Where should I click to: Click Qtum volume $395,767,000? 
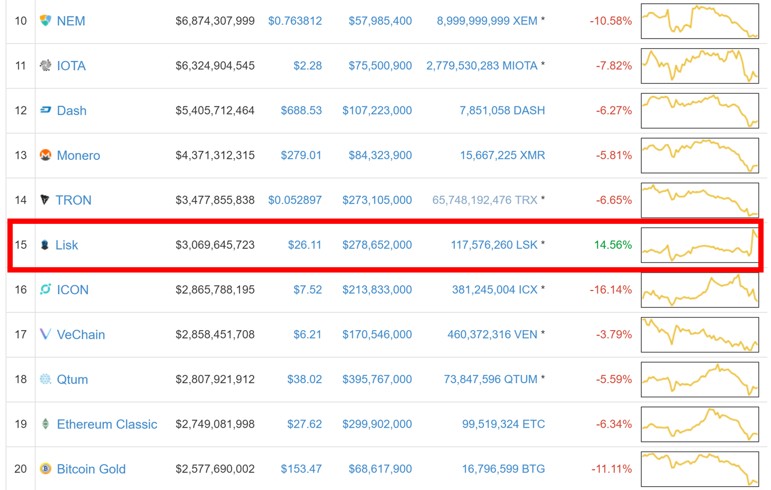377,379
